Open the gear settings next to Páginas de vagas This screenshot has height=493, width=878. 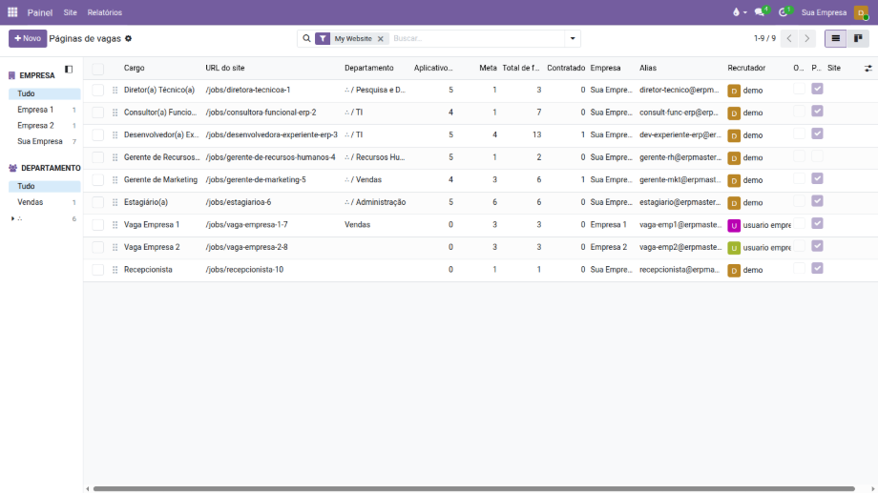tap(129, 39)
